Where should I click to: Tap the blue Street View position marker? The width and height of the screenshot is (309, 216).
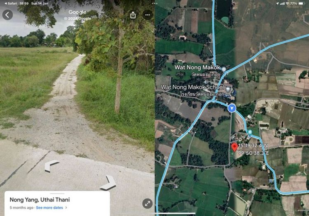click(x=232, y=108)
